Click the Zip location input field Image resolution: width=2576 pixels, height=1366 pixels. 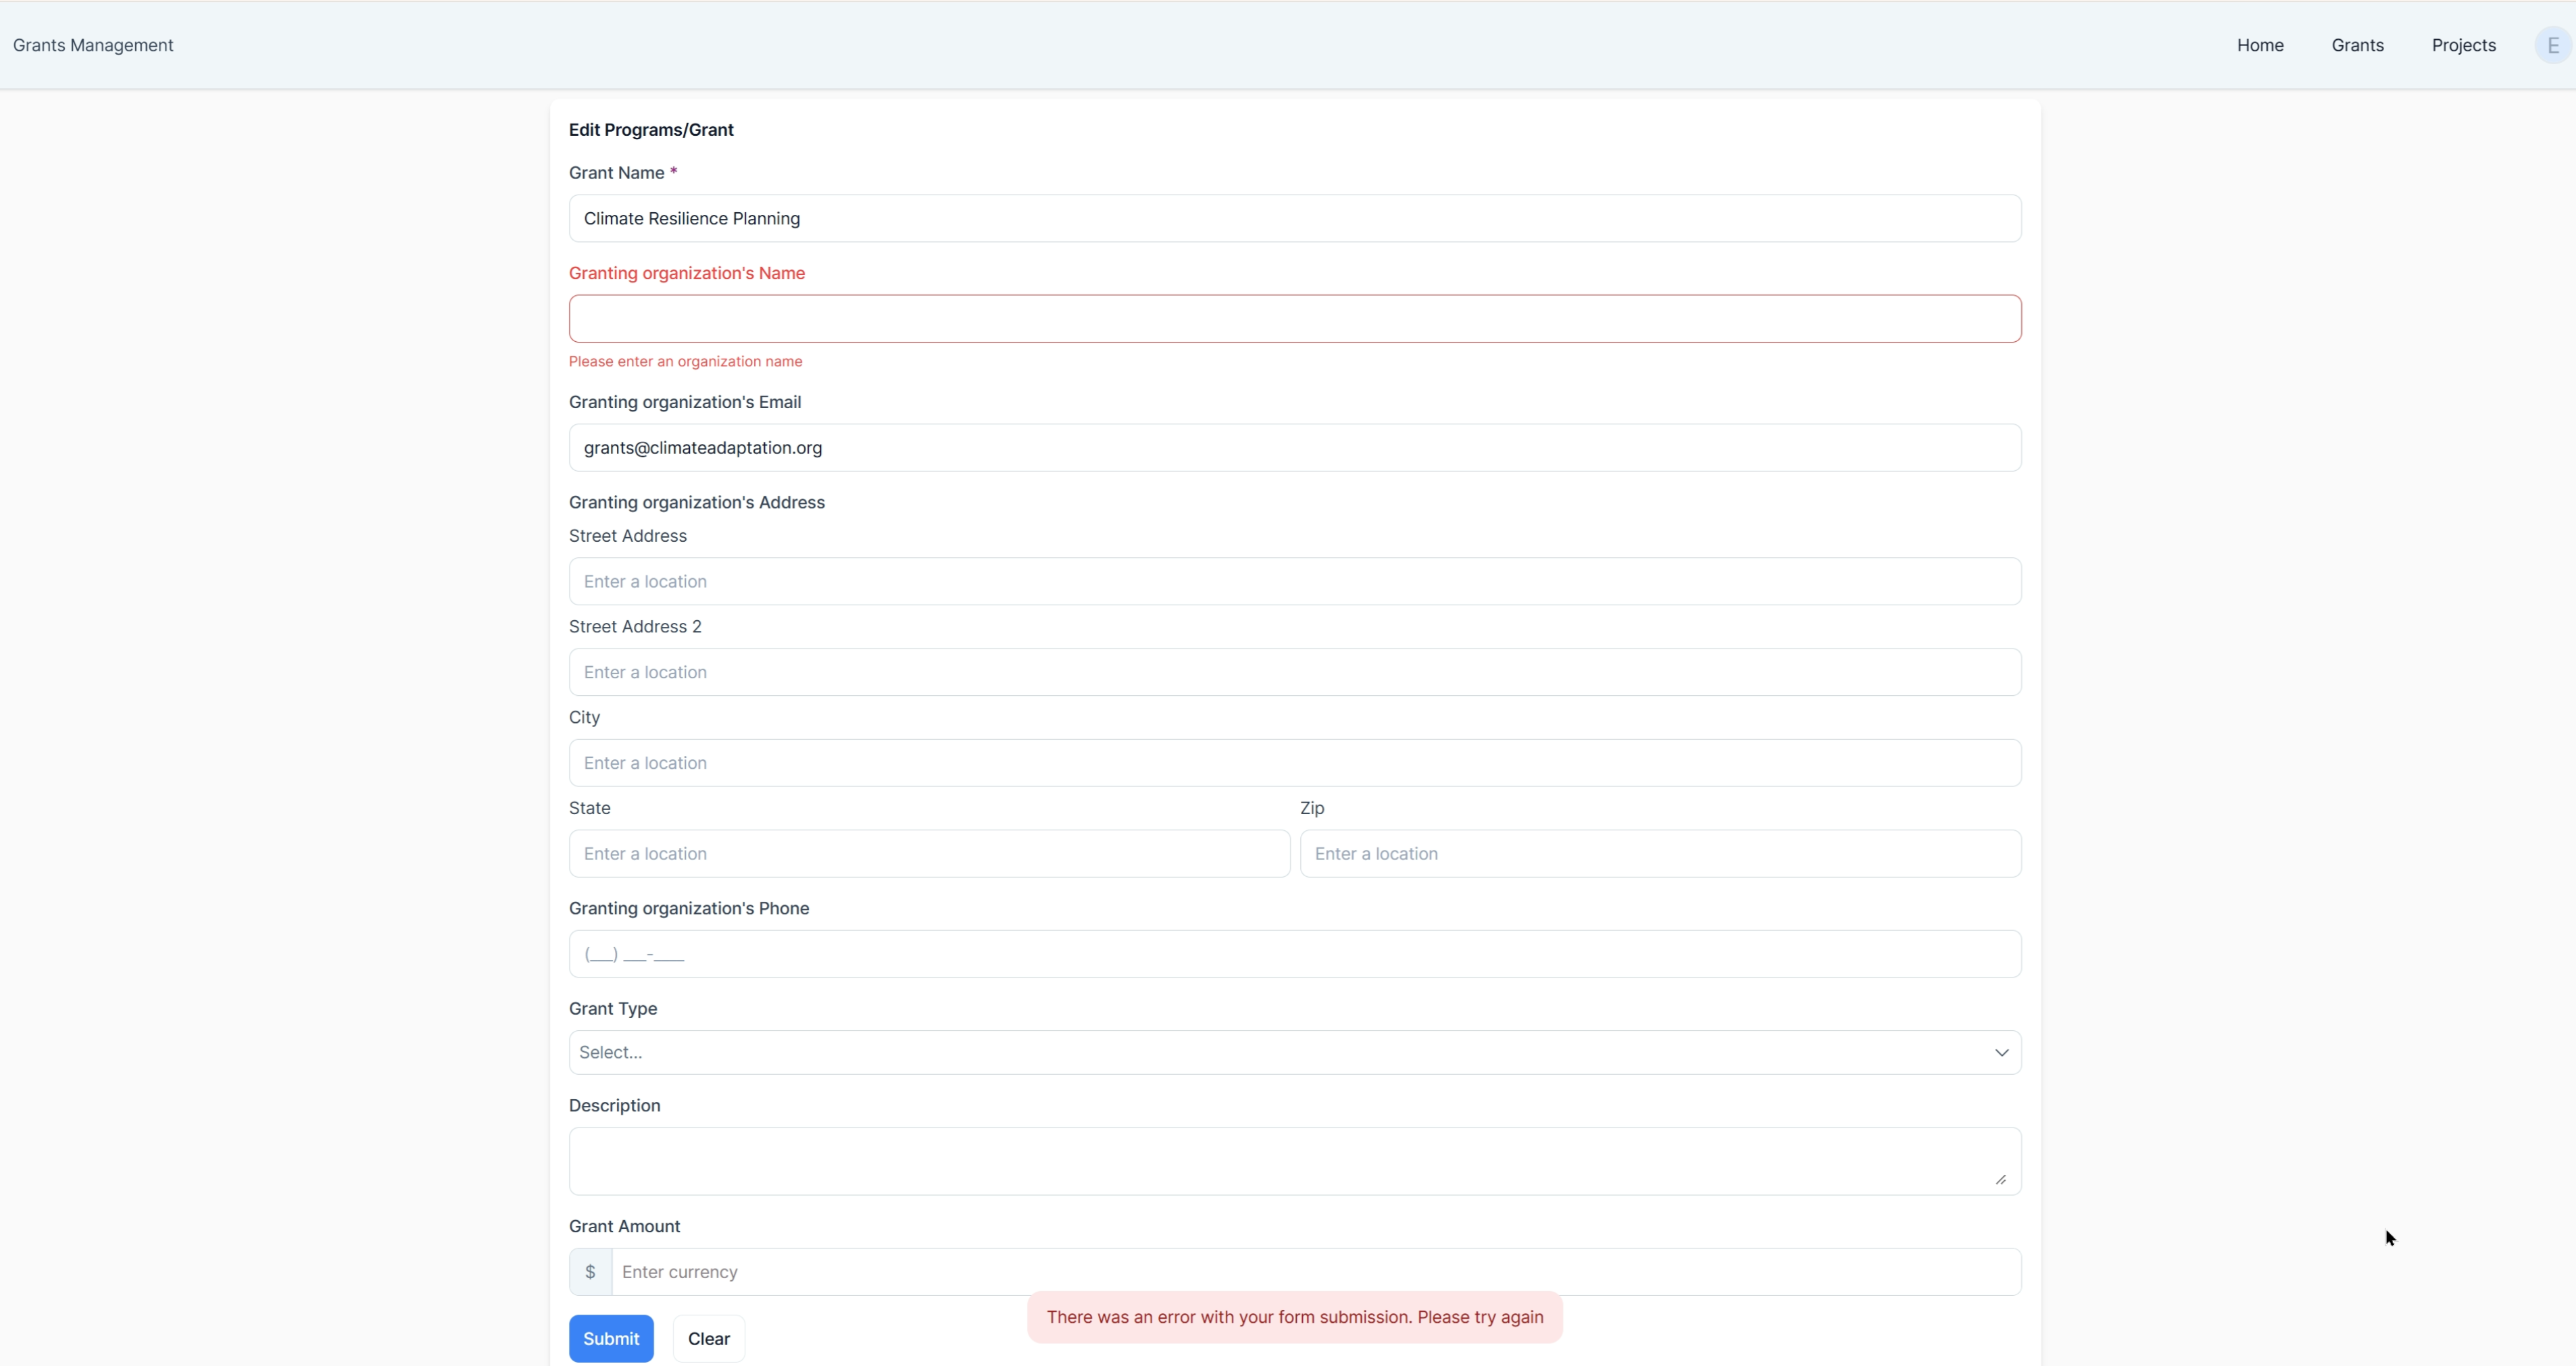click(1660, 853)
